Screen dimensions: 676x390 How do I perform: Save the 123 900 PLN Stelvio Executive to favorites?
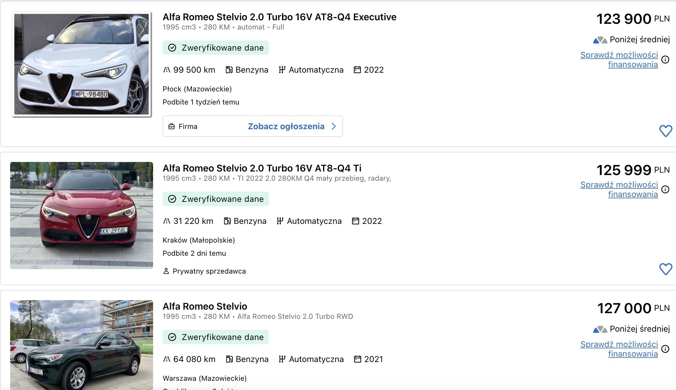coord(666,131)
